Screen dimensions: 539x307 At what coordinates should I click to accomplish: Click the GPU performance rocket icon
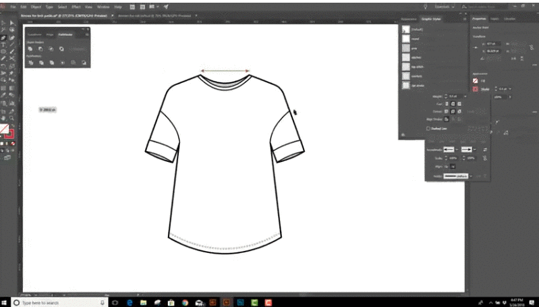166,7
